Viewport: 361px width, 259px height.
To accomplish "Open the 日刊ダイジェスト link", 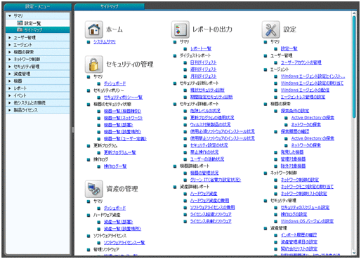I will 203,62.
